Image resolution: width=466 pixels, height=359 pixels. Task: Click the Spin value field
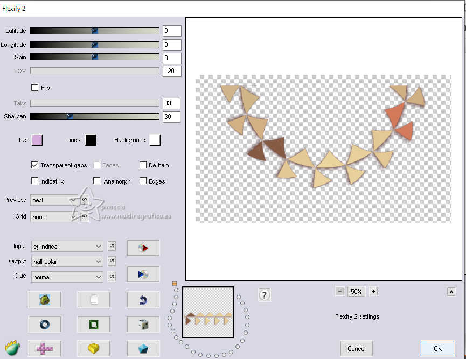tap(172, 58)
